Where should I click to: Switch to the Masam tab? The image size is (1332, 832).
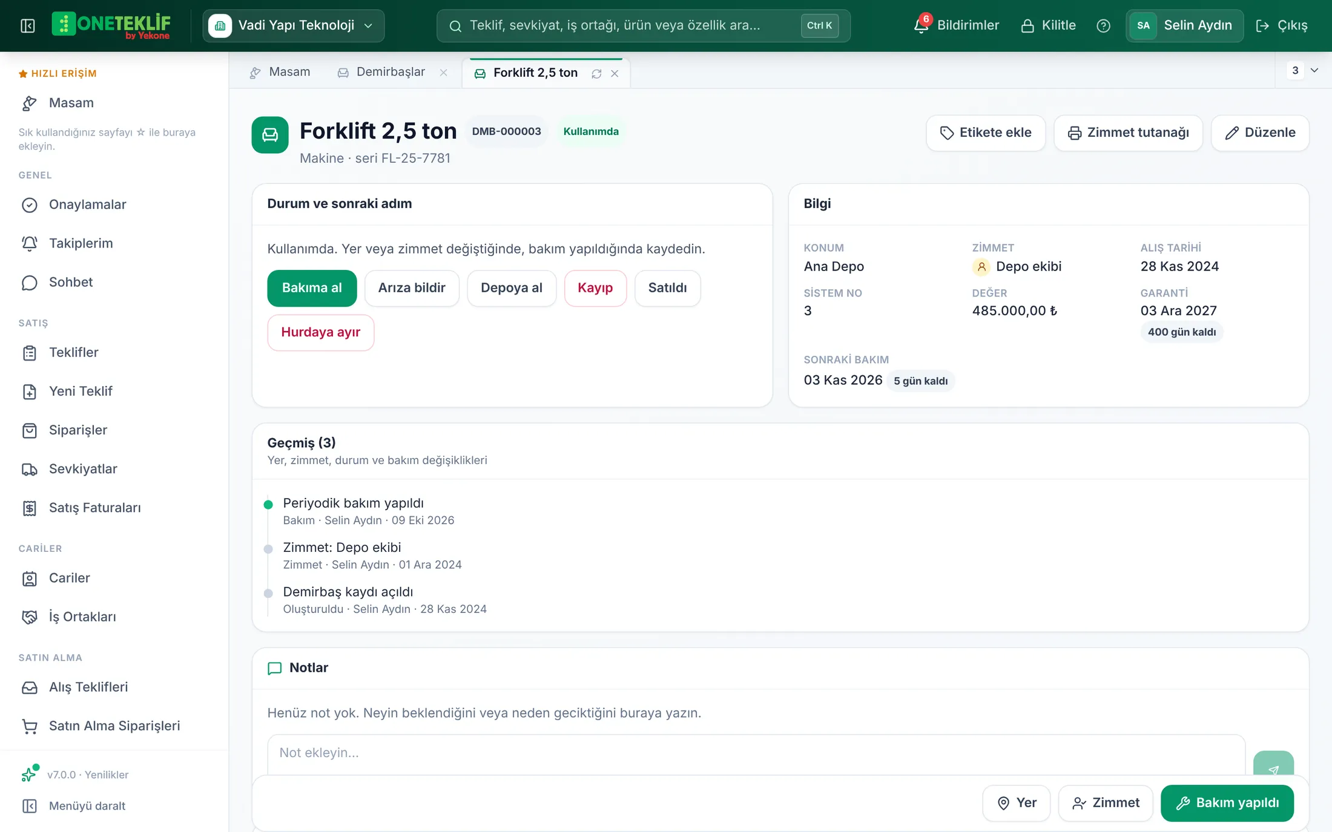[x=280, y=72]
